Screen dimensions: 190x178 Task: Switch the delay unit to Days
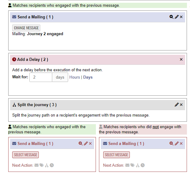coord(88,77)
